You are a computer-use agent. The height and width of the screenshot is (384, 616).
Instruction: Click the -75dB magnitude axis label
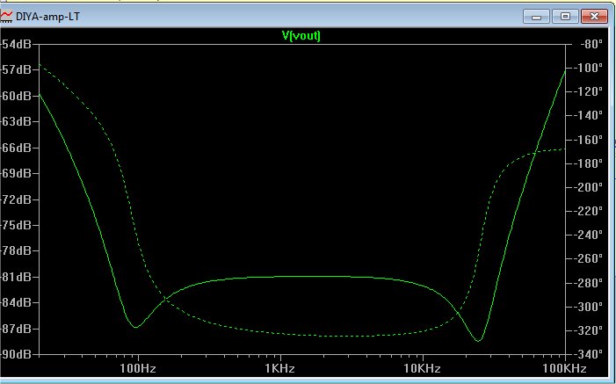pyautogui.click(x=16, y=225)
